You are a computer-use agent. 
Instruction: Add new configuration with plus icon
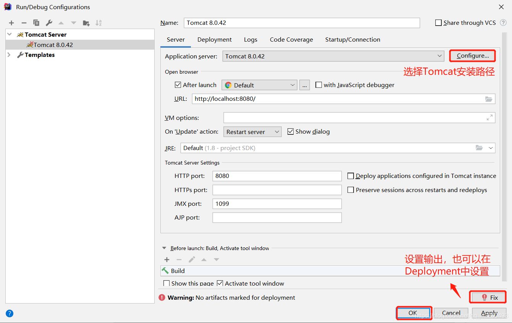[x=11, y=23]
